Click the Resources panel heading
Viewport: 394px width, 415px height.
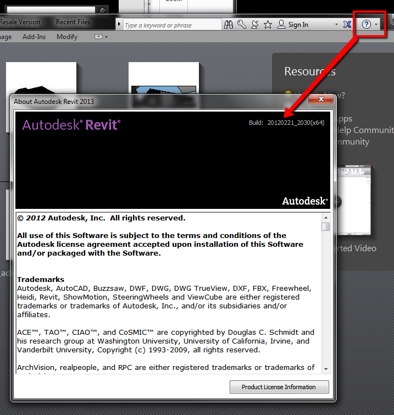click(310, 71)
